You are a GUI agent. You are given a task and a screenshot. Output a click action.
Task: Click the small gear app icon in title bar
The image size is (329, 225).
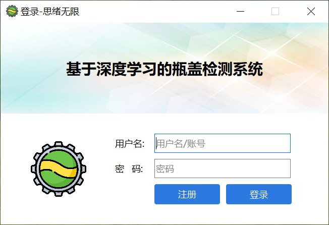click(12, 11)
